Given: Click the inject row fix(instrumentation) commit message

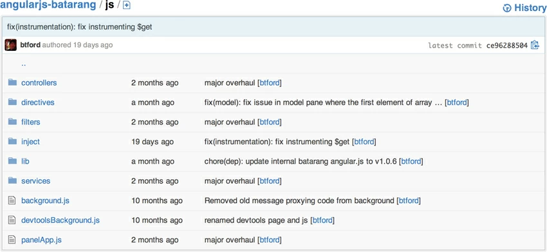Looking at the screenshot, I should [277, 142].
